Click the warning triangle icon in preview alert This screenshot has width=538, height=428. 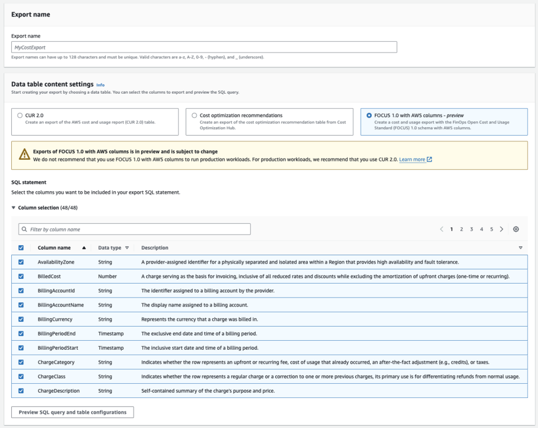point(25,155)
